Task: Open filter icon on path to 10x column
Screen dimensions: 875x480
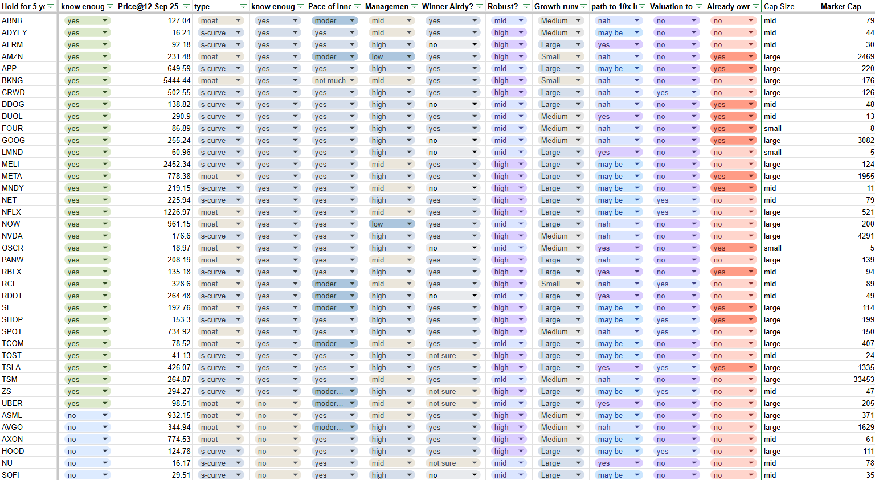Action: pos(642,6)
